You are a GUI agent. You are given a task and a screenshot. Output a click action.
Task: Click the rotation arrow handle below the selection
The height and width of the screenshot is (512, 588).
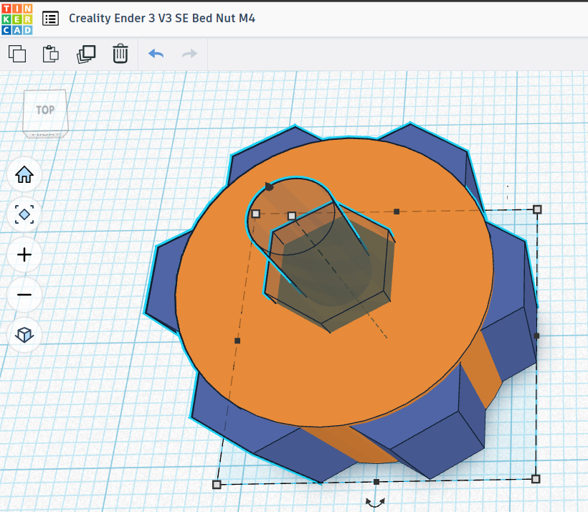pos(375,502)
